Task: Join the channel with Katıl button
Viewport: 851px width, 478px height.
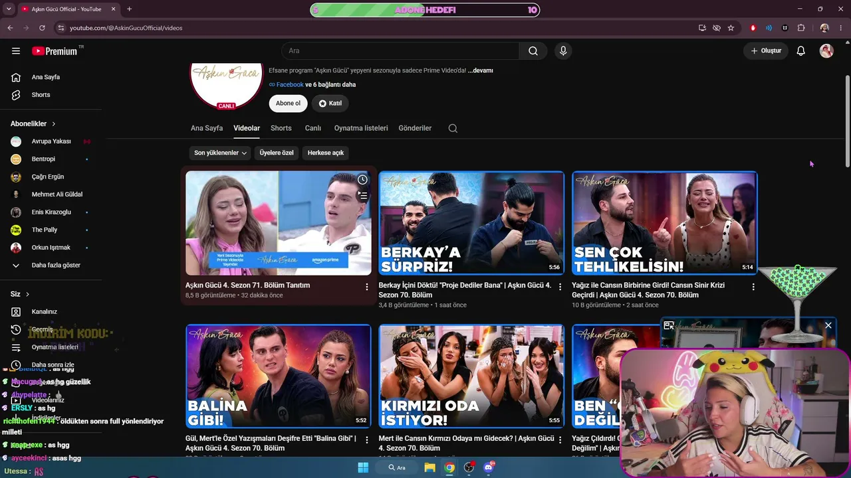Action: coord(330,104)
